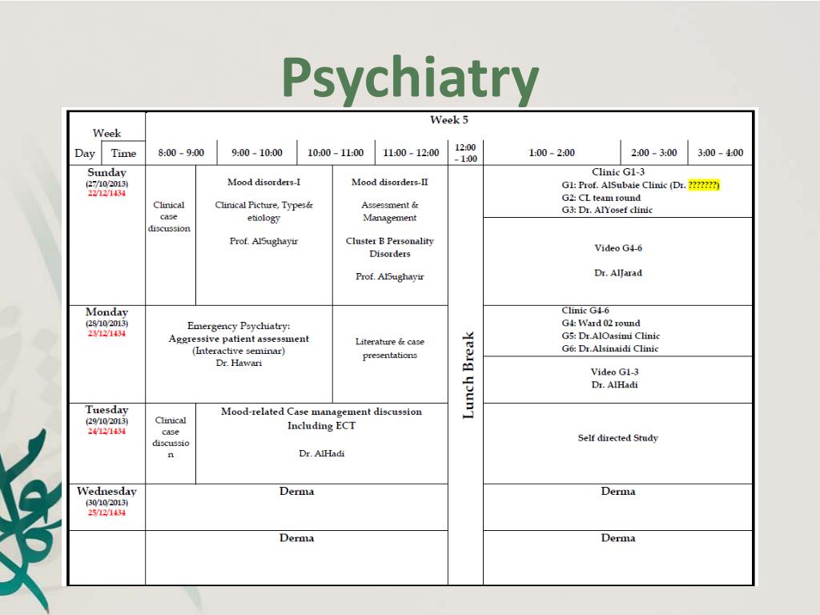The height and width of the screenshot is (615, 820).
Task: Select the Wednesday day label
Action: (x=107, y=492)
